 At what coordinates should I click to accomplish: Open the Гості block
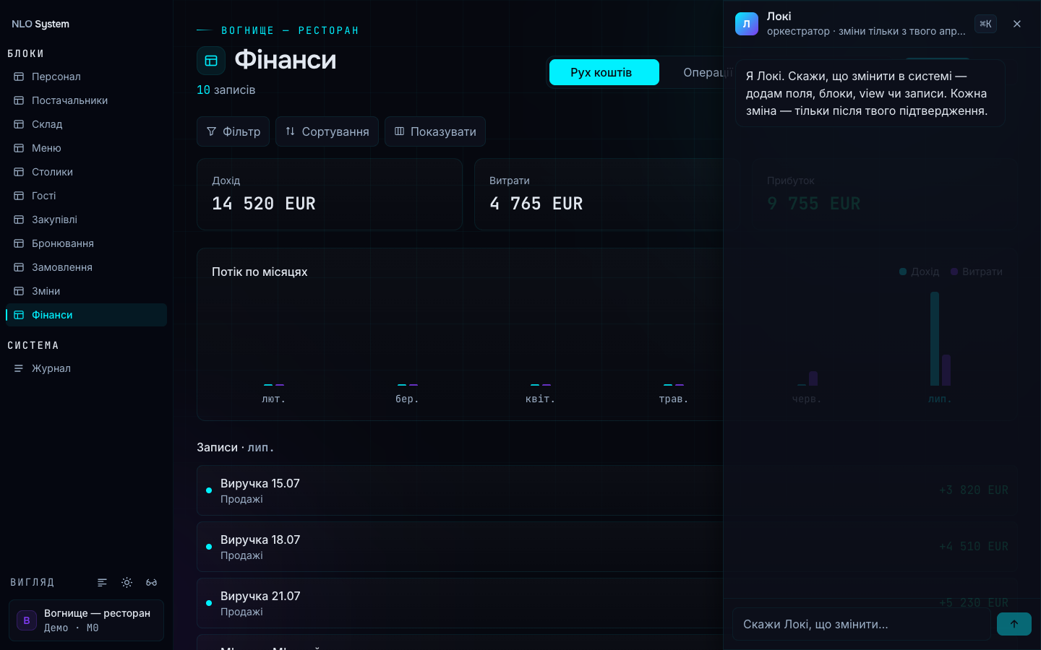pos(86,196)
